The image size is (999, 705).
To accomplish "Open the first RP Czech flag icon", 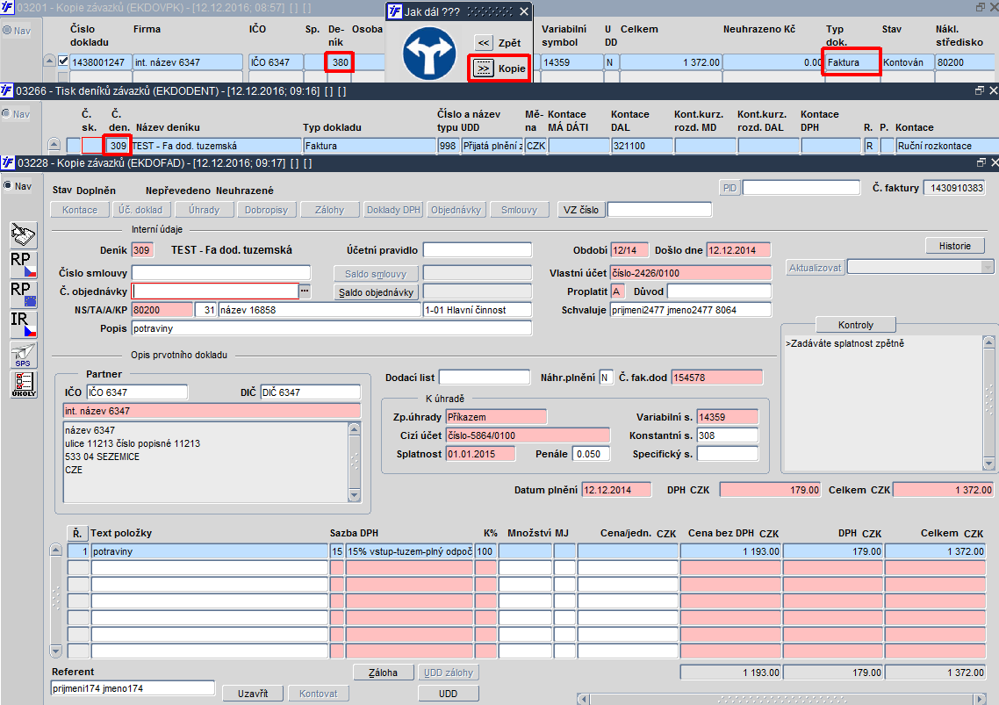I will (24, 265).
